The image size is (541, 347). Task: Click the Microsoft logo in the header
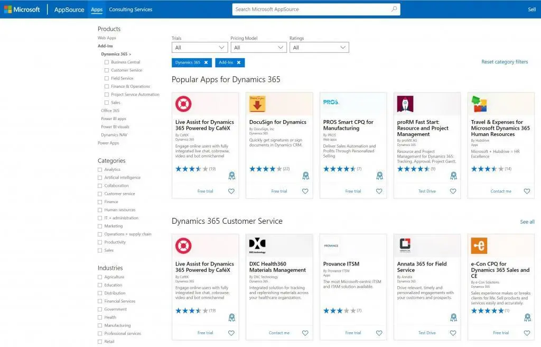pos(22,10)
